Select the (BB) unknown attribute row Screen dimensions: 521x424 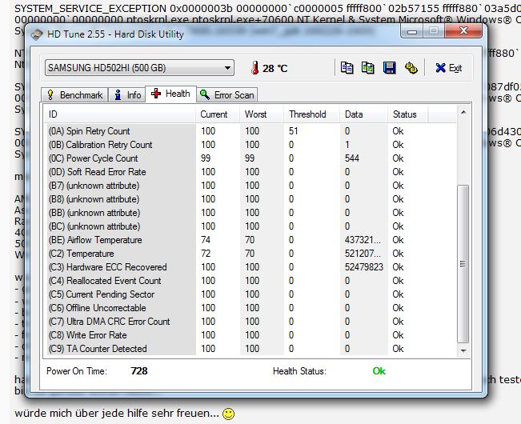pos(250,213)
